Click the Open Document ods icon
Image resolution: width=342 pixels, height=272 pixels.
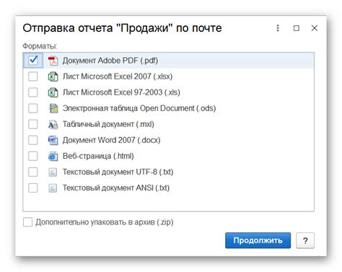(53, 108)
